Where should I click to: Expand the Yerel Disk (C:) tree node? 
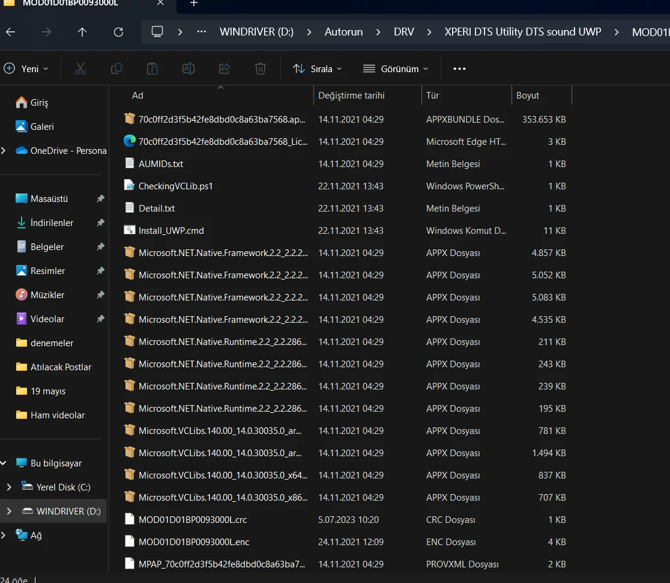[x=8, y=487]
